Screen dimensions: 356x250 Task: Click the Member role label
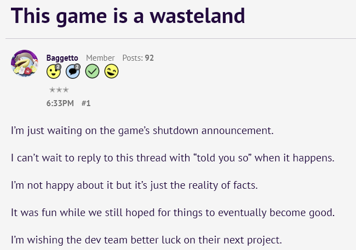[100, 58]
